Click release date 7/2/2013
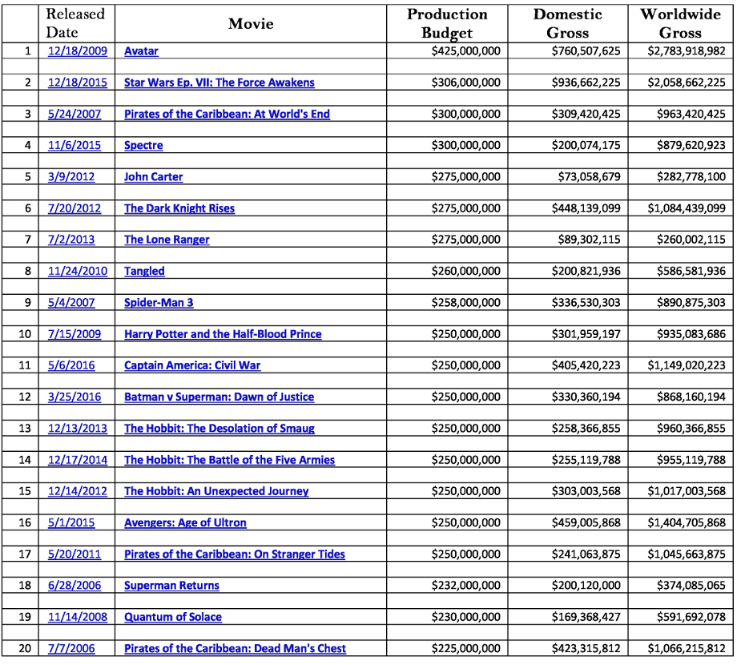The height and width of the screenshot is (665, 737). [71, 240]
